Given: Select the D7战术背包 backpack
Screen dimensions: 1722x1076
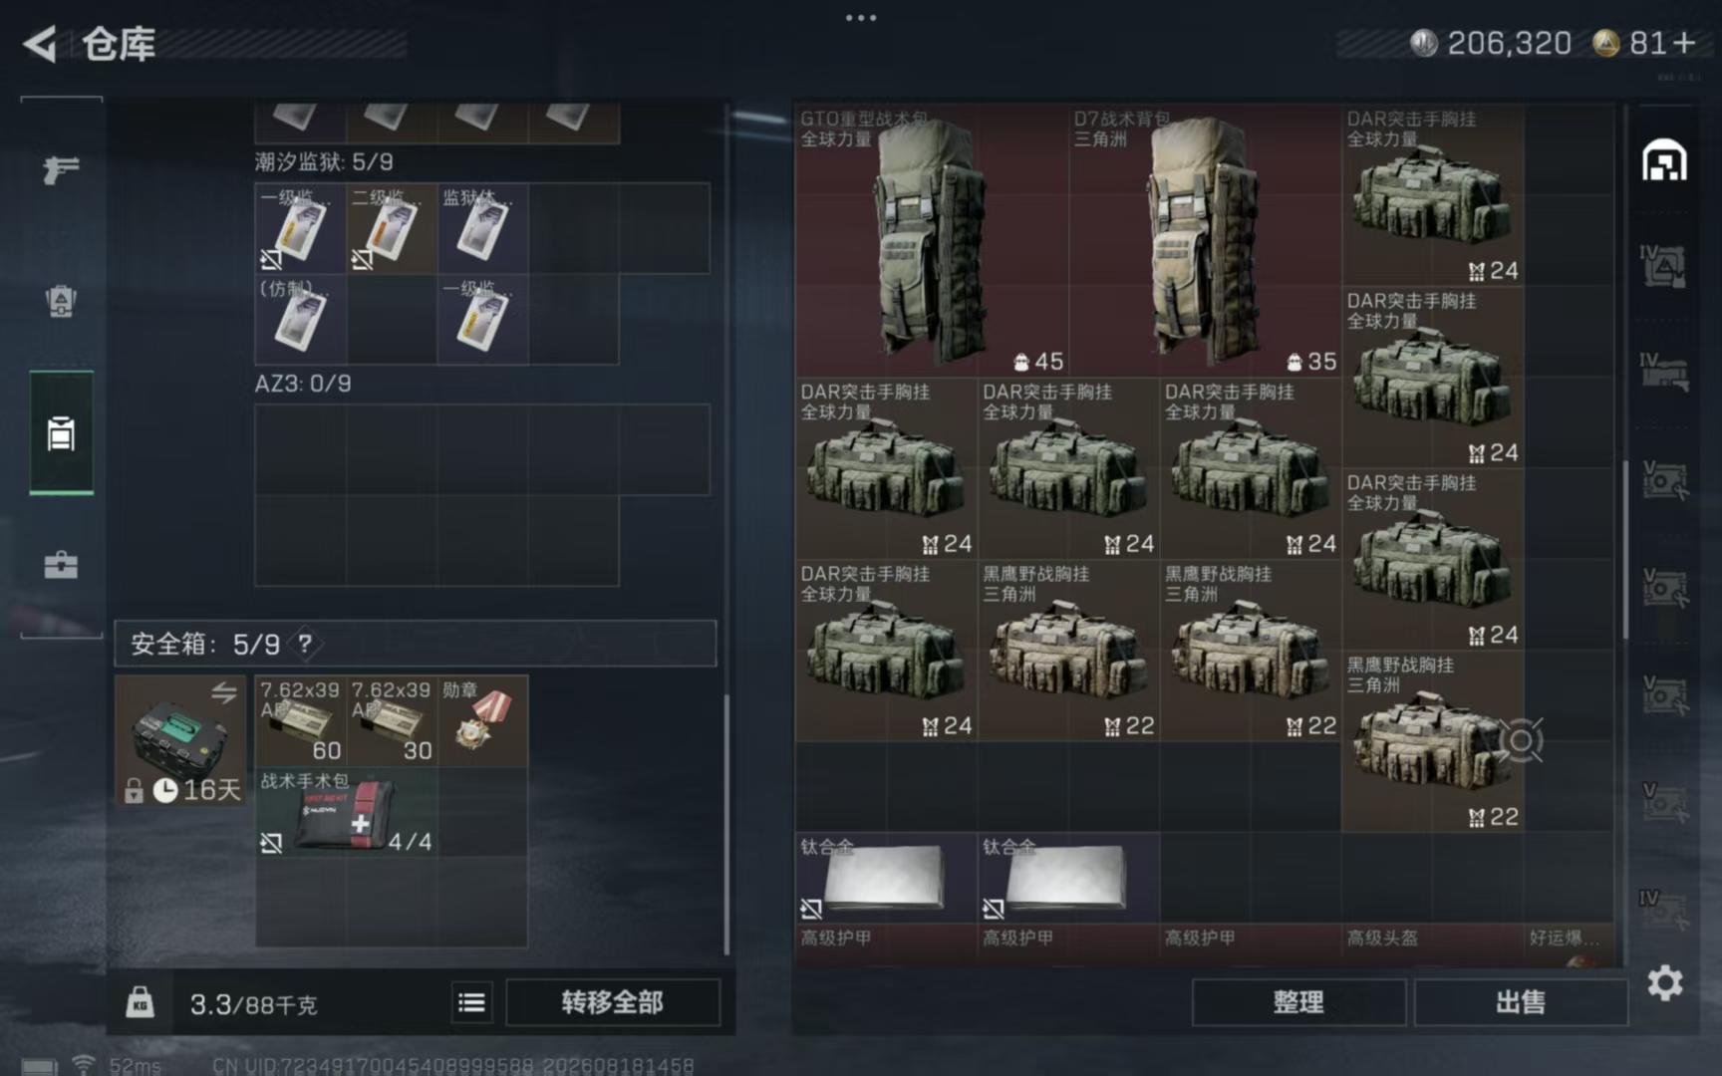Looking at the screenshot, I should click(x=1204, y=239).
